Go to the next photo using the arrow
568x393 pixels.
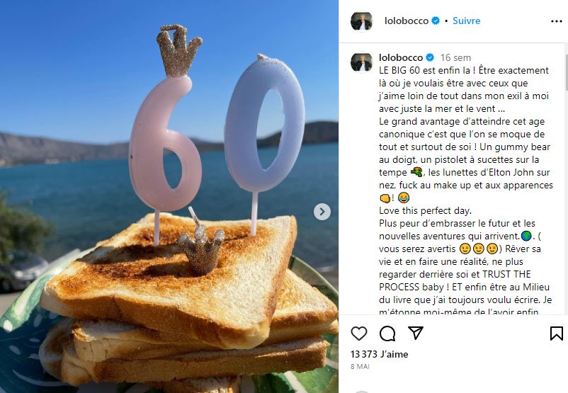pyautogui.click(x=322, y=212)
